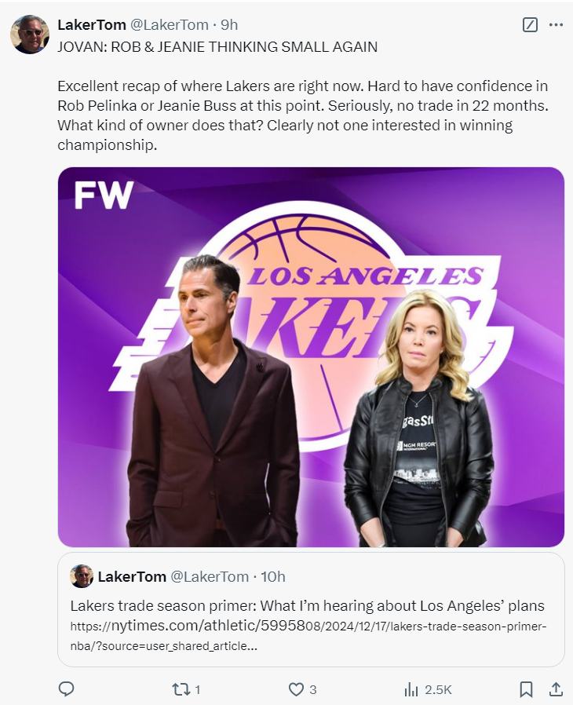This screenshot has height=705, width=573.
Task: Click the quoted post's 10h timestamp
Action: (x=272, y=576)
